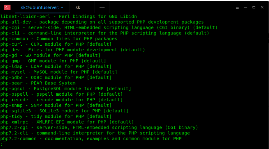Click the cursor block at the prompt
Viewport: 269px width, 149px height.
pos(4,144)
